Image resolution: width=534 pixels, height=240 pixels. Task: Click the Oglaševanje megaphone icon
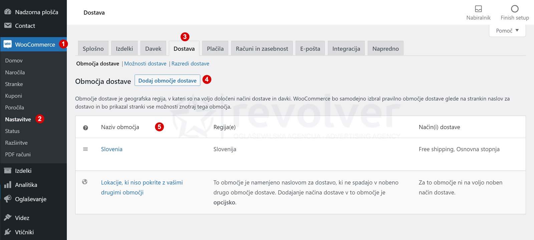click(x=8, y=199)
